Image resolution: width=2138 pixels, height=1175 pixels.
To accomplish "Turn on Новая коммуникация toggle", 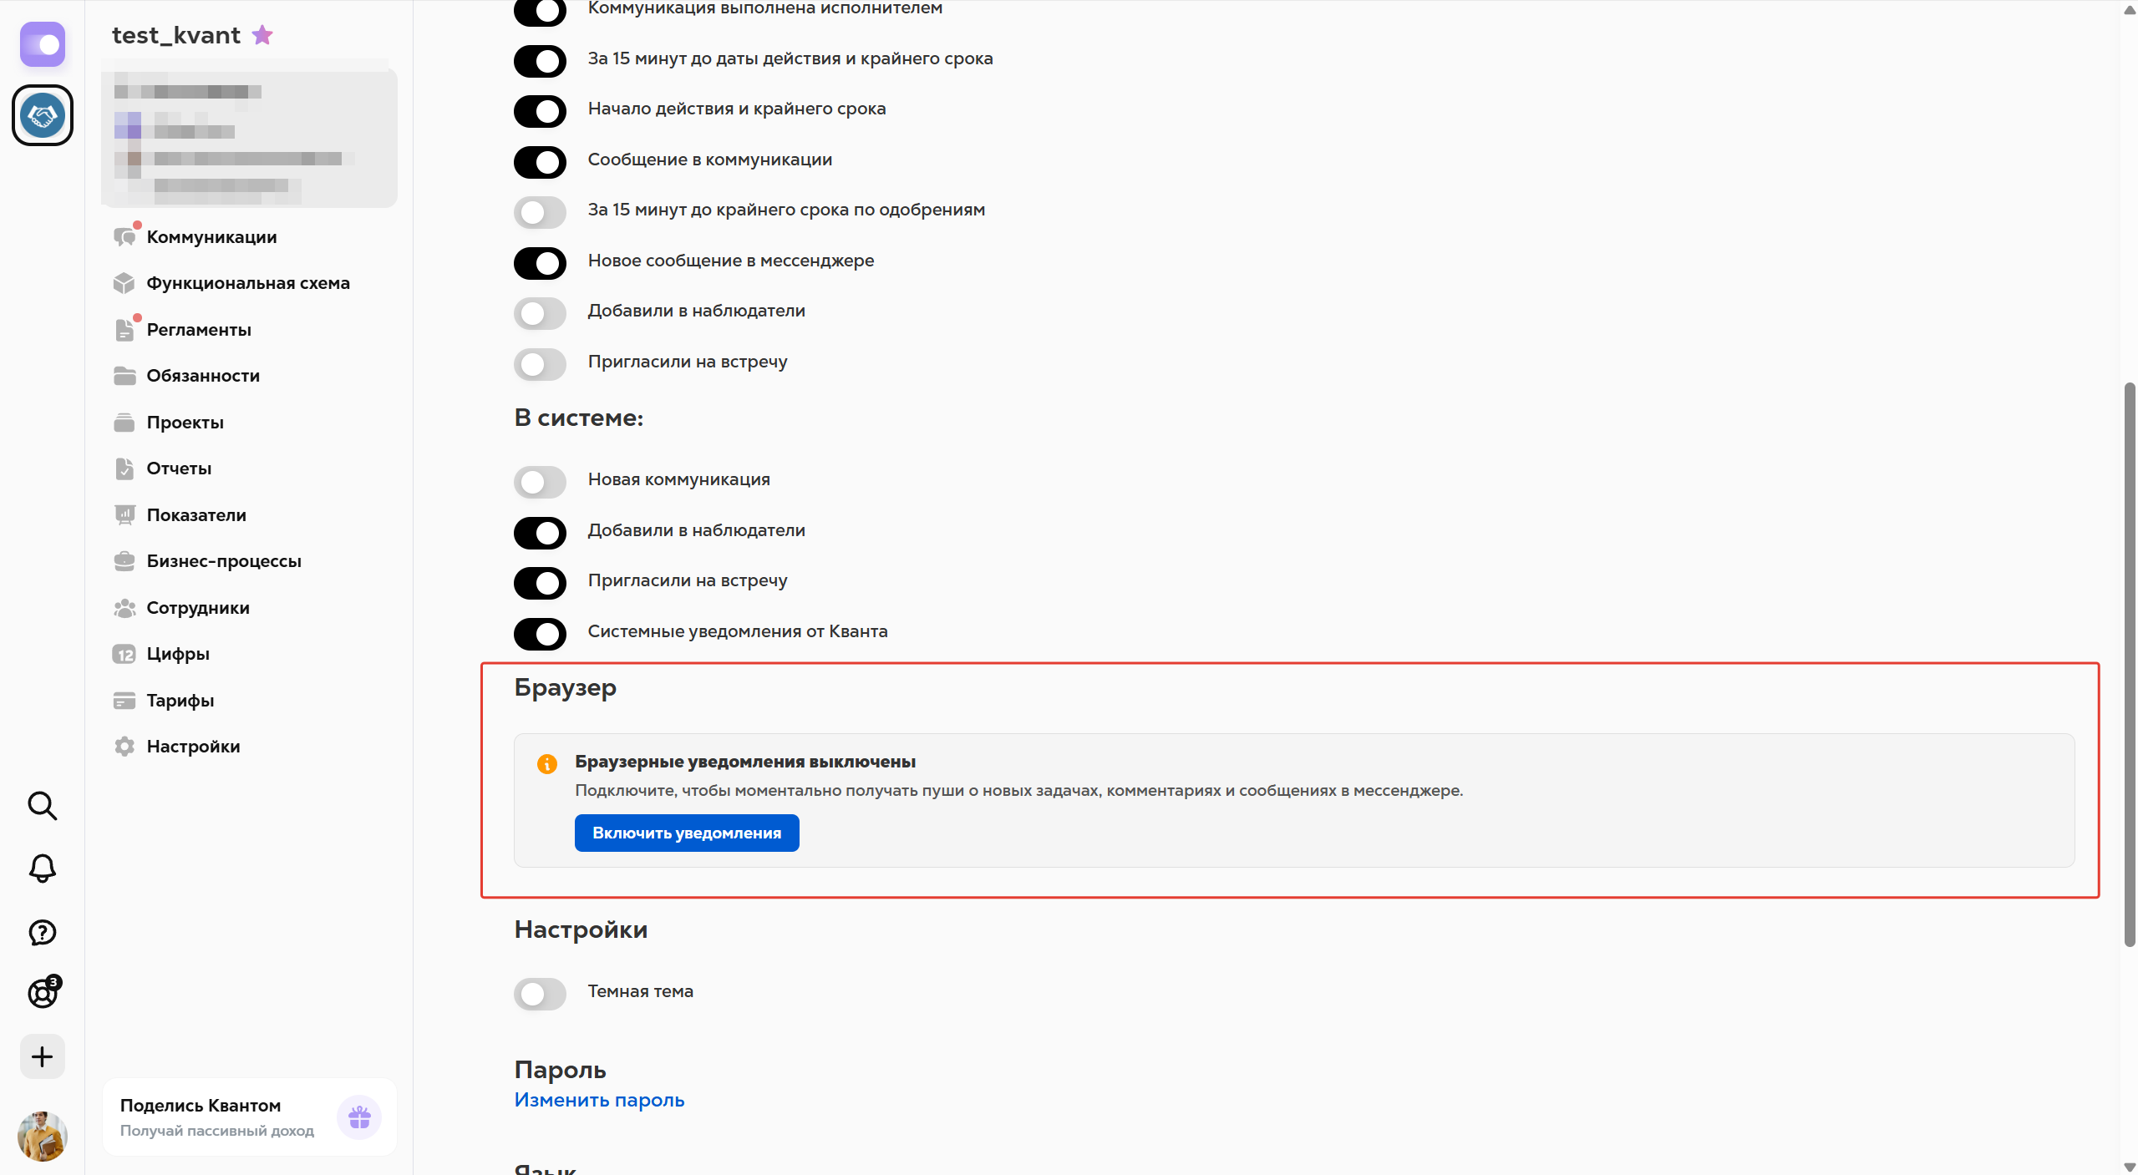I will tap(540, 481).
